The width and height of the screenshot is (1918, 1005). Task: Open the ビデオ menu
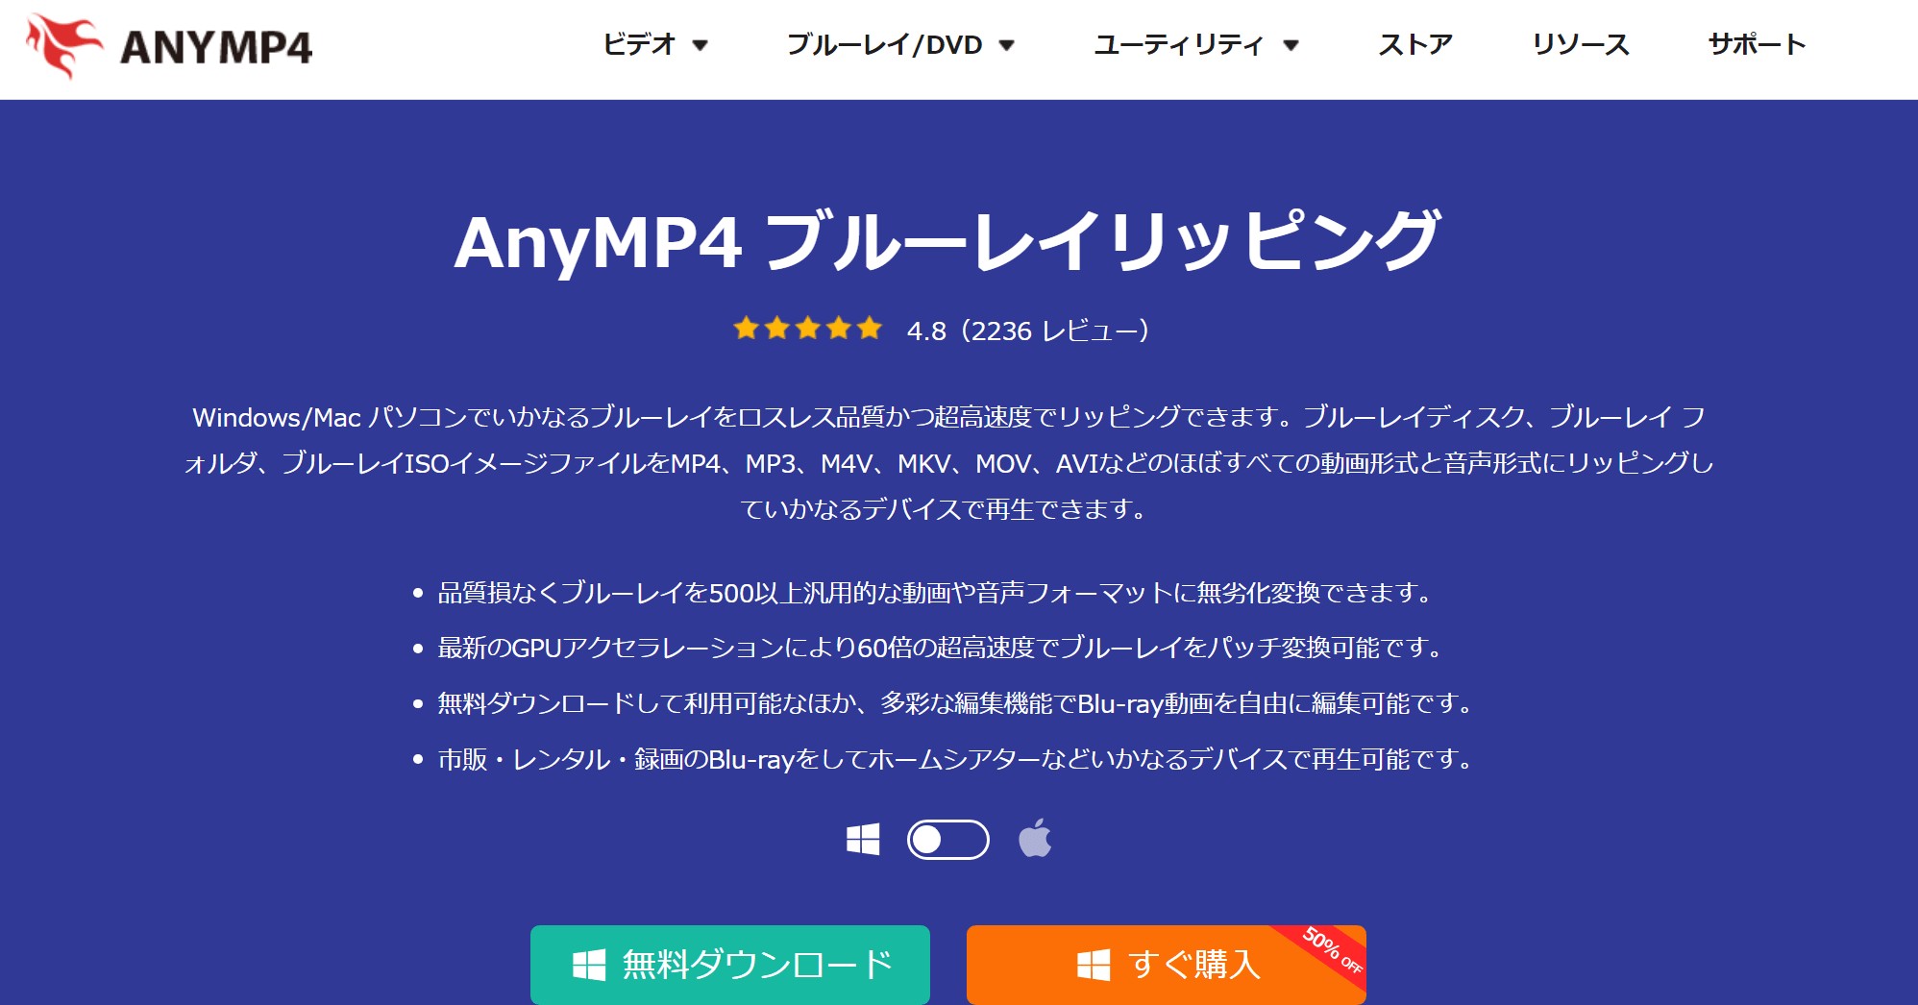pyautogui.click(x=639, y=44)
